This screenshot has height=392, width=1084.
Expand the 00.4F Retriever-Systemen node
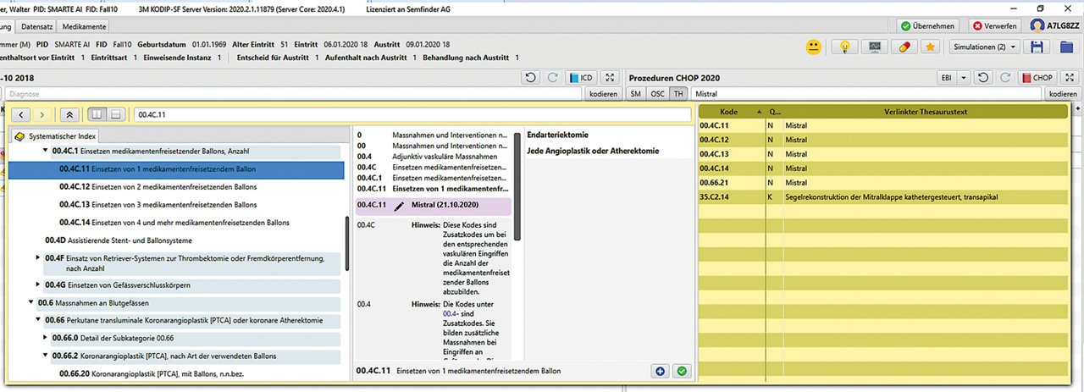[x=37, y=257]
